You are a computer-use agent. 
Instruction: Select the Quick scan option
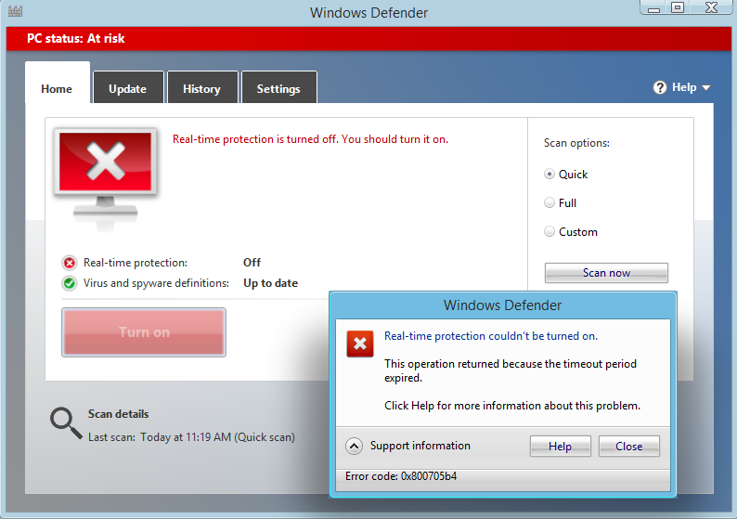tap(549, 174)
